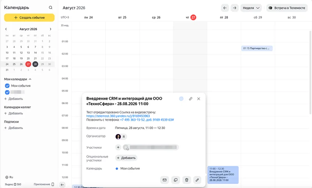Screen dimensions: 312x188
Task: Open the 11:00–12:30 Внедрение CRM event block
Action: [x=223, y=175]
